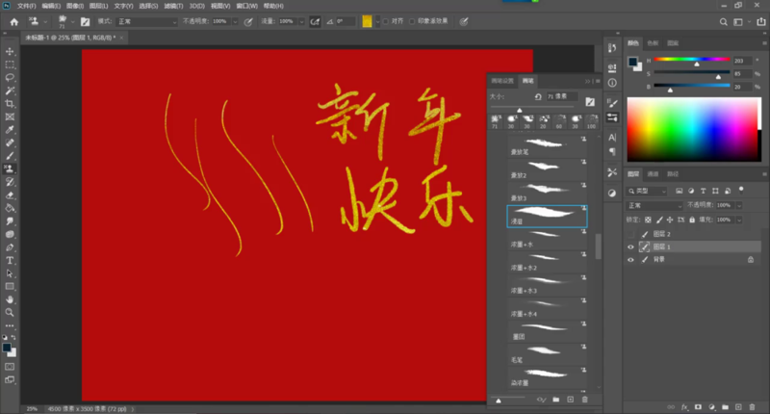Select the 叠放2 brush preset
The height and width of the screenshot is (414, 770).
click(547, 169)
